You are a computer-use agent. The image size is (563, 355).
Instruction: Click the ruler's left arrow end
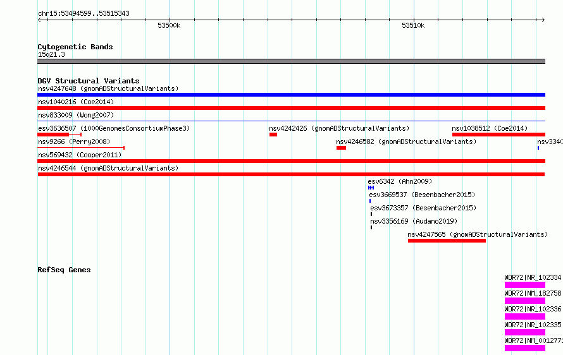[39, 20]
